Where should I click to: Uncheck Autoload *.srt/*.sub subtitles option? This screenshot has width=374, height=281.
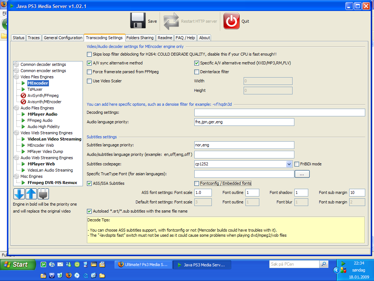click(89, 211)
